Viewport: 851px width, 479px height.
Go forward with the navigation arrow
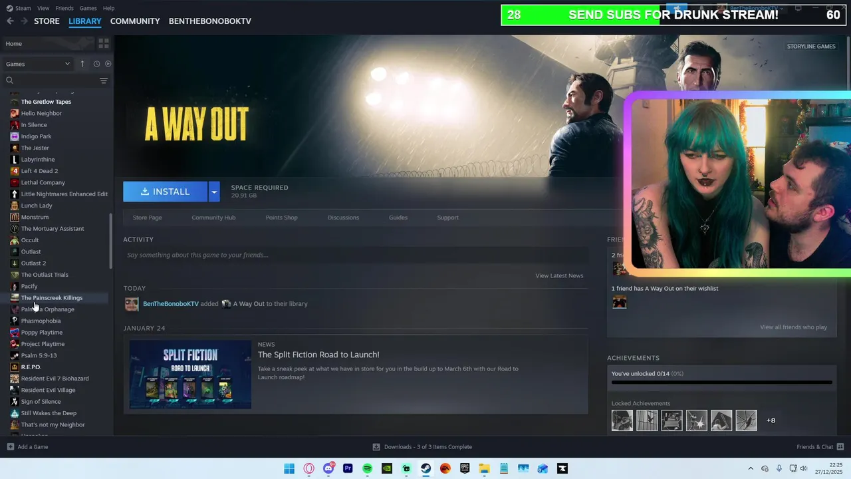[24, 21]
